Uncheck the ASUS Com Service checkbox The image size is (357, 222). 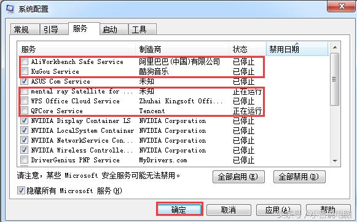coord(25,81)
